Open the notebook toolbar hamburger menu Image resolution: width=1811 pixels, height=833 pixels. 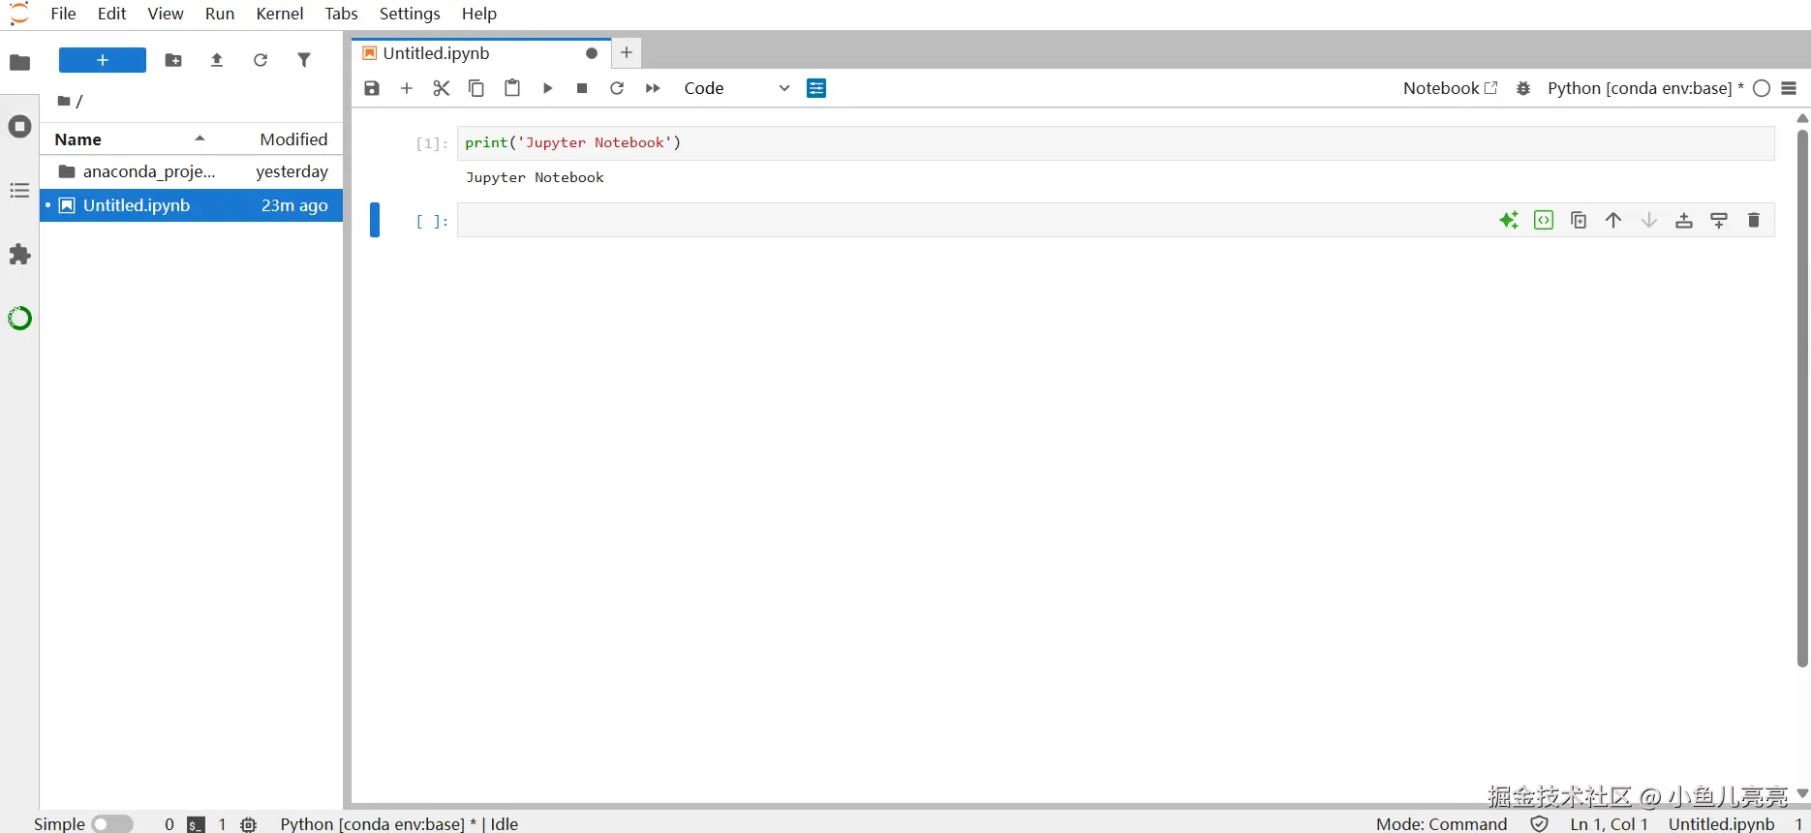pyautogui.click(x=1789, y=88)
